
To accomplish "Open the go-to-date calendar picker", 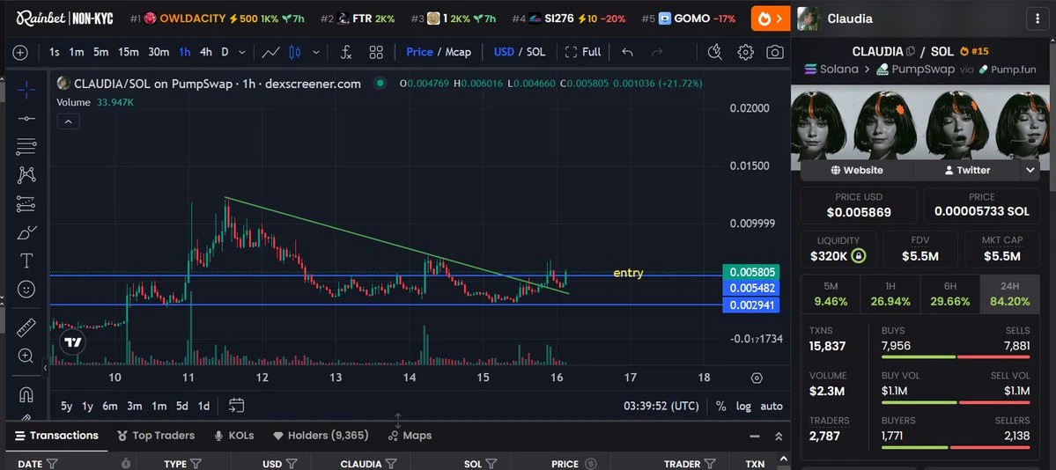I will pyautogui.click(x=236, y=406).
